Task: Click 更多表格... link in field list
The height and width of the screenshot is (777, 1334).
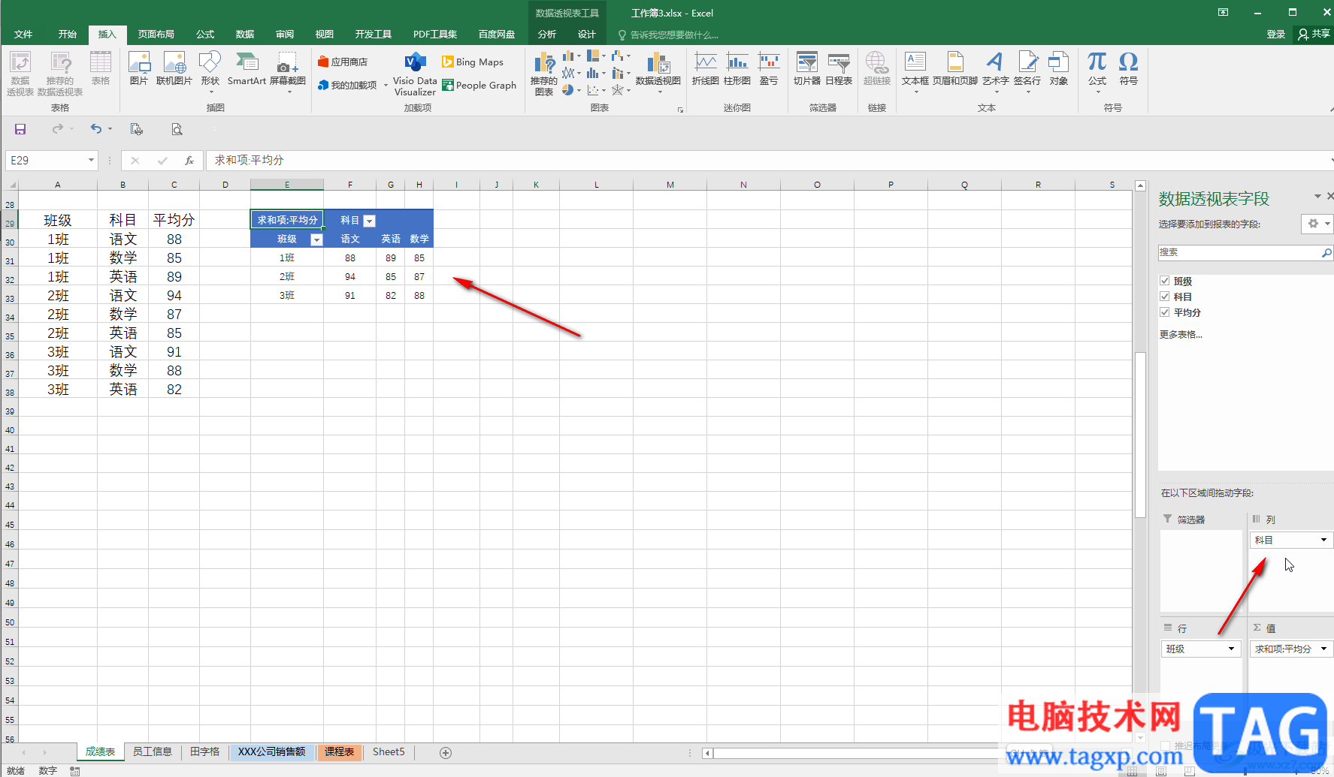Action: pos(1181,335)
